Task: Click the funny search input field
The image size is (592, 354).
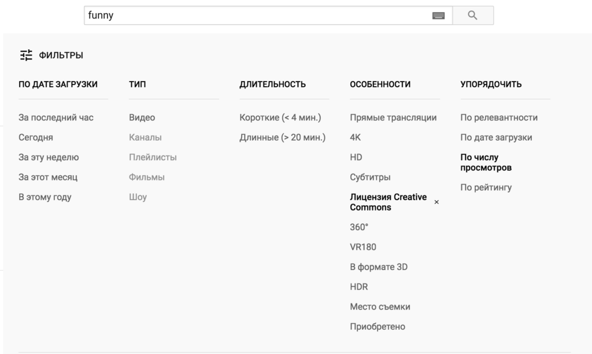Action: tap(254, 16)
